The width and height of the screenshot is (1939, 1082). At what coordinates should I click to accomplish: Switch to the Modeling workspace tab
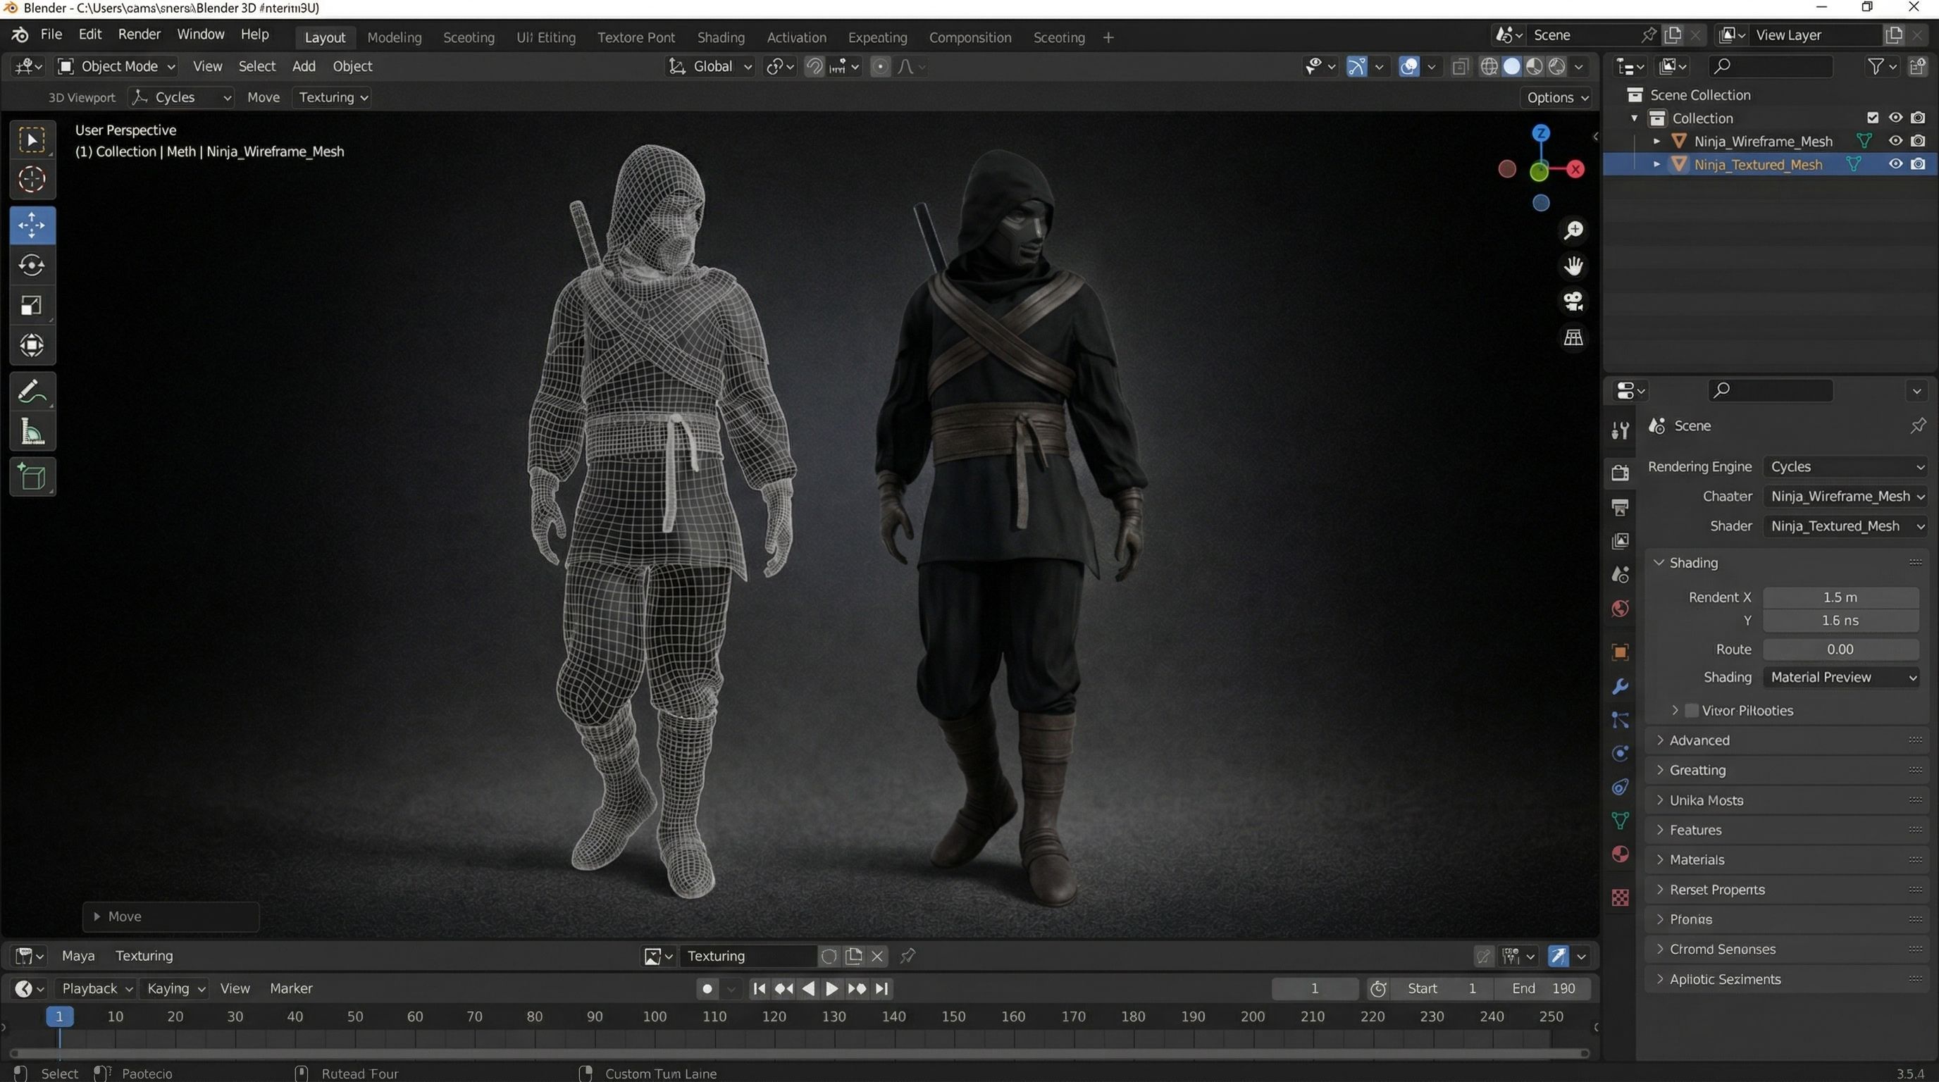click(395, 37)
